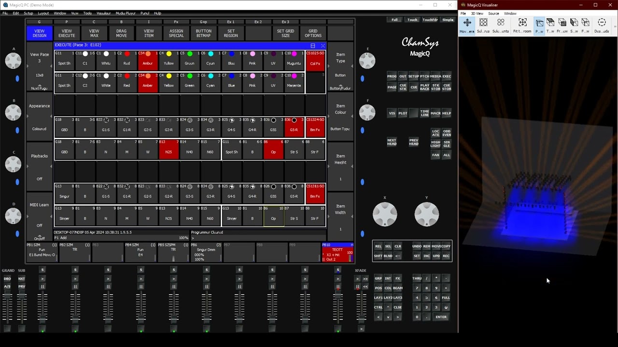
Task: Click CLR clear button
Action: click(x=398, y=246)
